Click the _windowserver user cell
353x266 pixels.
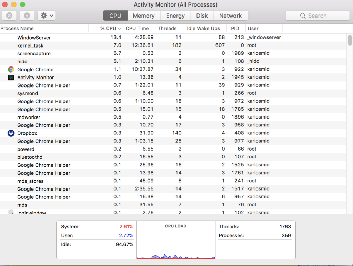point(264,37)
